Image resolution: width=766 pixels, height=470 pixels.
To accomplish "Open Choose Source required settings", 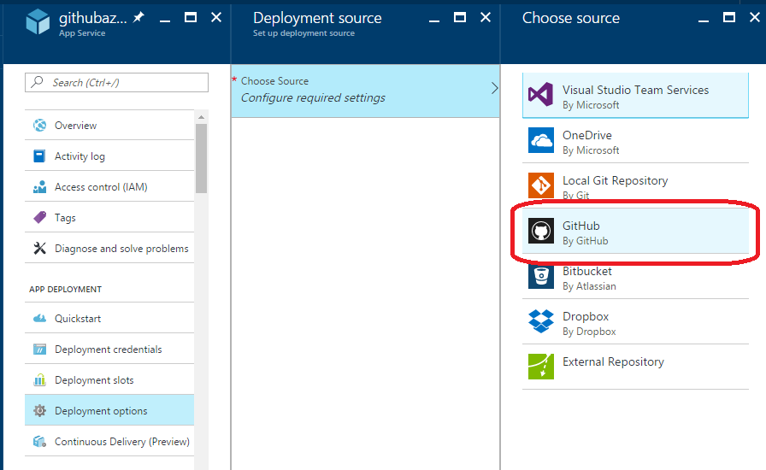I will pos(365,91).
